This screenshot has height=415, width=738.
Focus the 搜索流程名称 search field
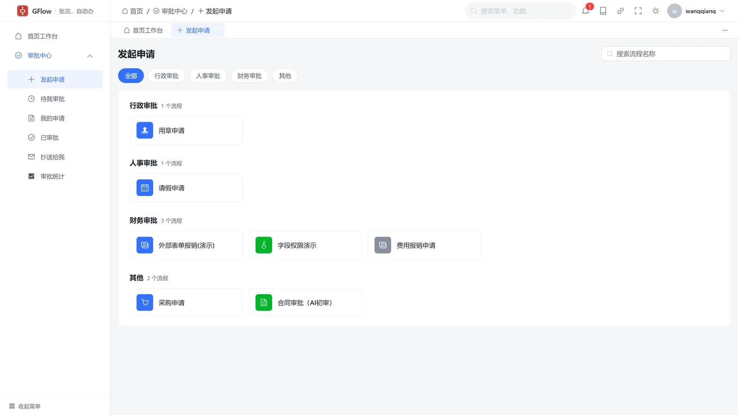(x=666, y=53)
